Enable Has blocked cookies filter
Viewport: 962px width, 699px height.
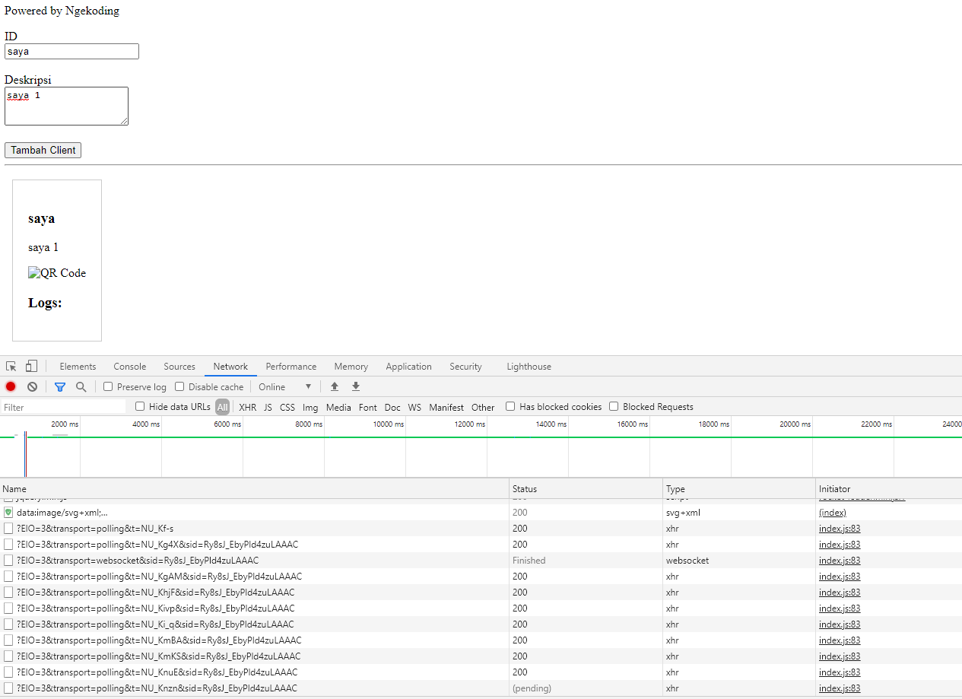coord(510,406)
